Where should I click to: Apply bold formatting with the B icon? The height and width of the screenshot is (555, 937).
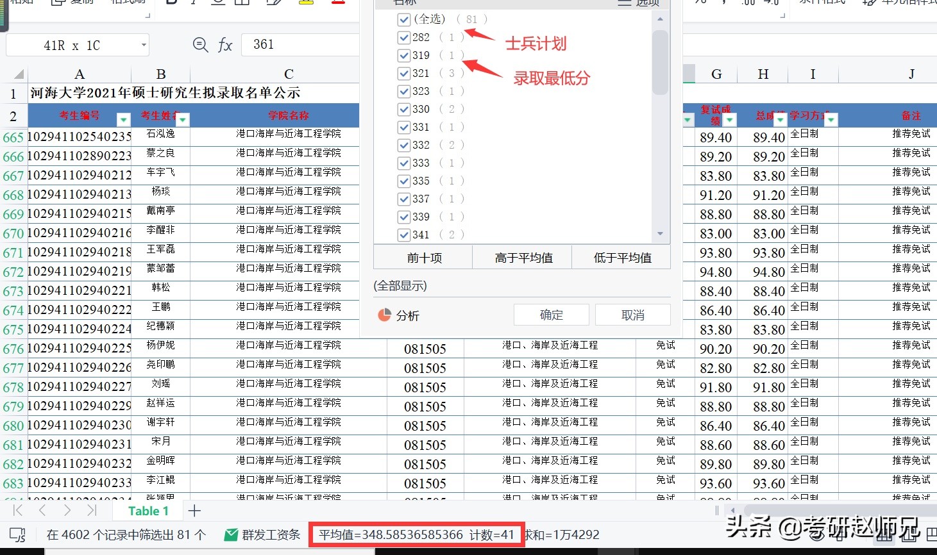[169, 3]
